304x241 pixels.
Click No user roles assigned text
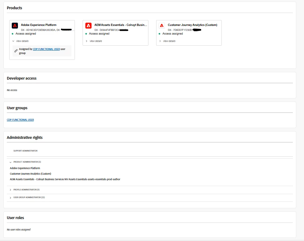(x=19, y=230)
